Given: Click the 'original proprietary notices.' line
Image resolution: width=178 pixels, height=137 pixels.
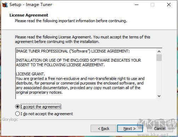Looking at the screenshot, I should tap(39, 92).
